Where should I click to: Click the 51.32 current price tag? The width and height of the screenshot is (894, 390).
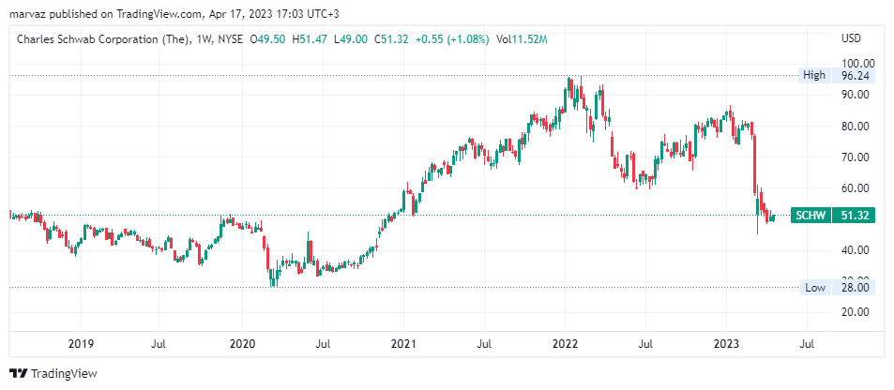pyautogui.click(x=853, y=216)
